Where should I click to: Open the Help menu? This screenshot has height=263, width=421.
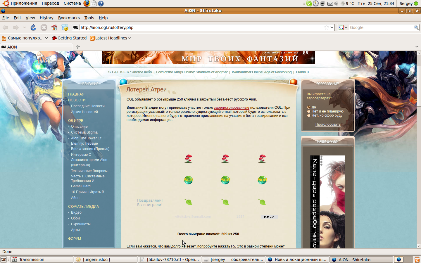pos(103,18)
